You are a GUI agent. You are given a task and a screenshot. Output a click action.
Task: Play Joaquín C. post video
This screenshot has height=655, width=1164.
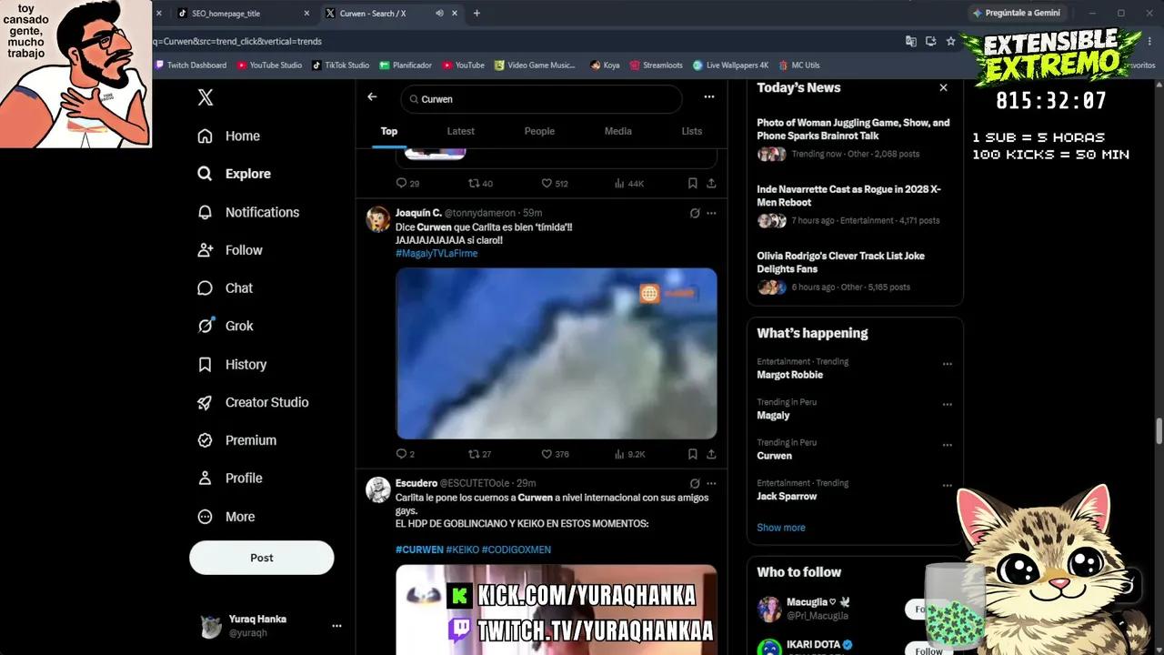pos(557,353)
